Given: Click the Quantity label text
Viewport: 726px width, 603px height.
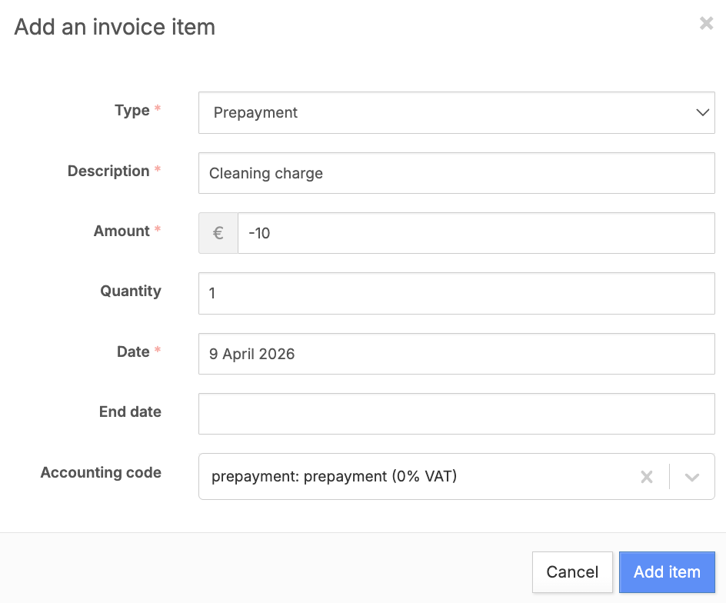Looking at the screenshot, I should [131, 291].
